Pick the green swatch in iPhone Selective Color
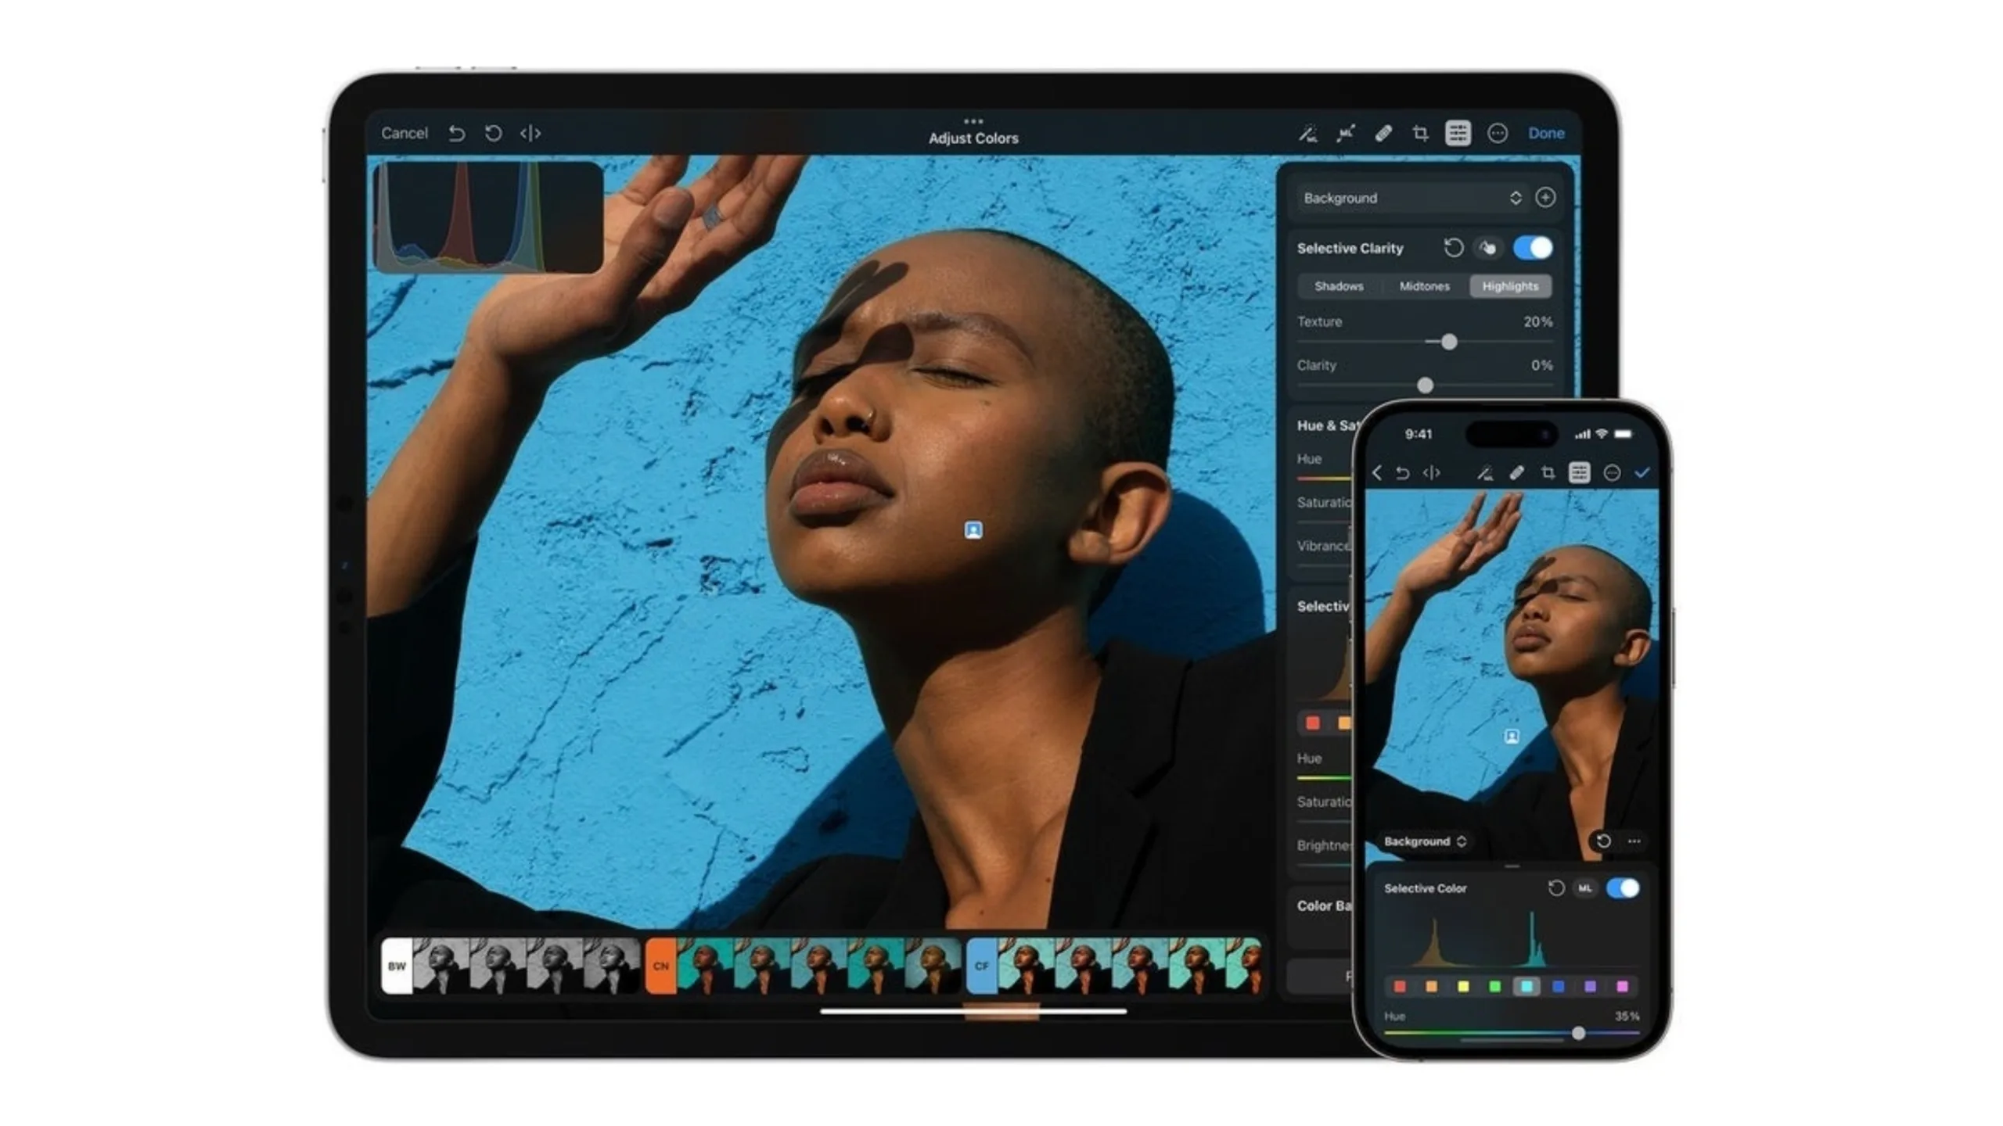Image resolution: width=2003 pixels, height=1126 pixels. [1494, 987]
